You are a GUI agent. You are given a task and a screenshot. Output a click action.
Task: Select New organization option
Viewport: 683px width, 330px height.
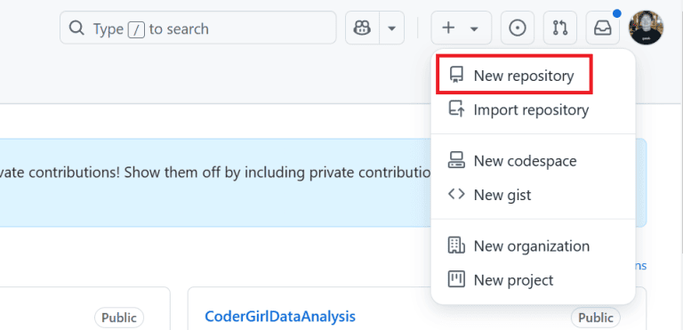point(533,245)
